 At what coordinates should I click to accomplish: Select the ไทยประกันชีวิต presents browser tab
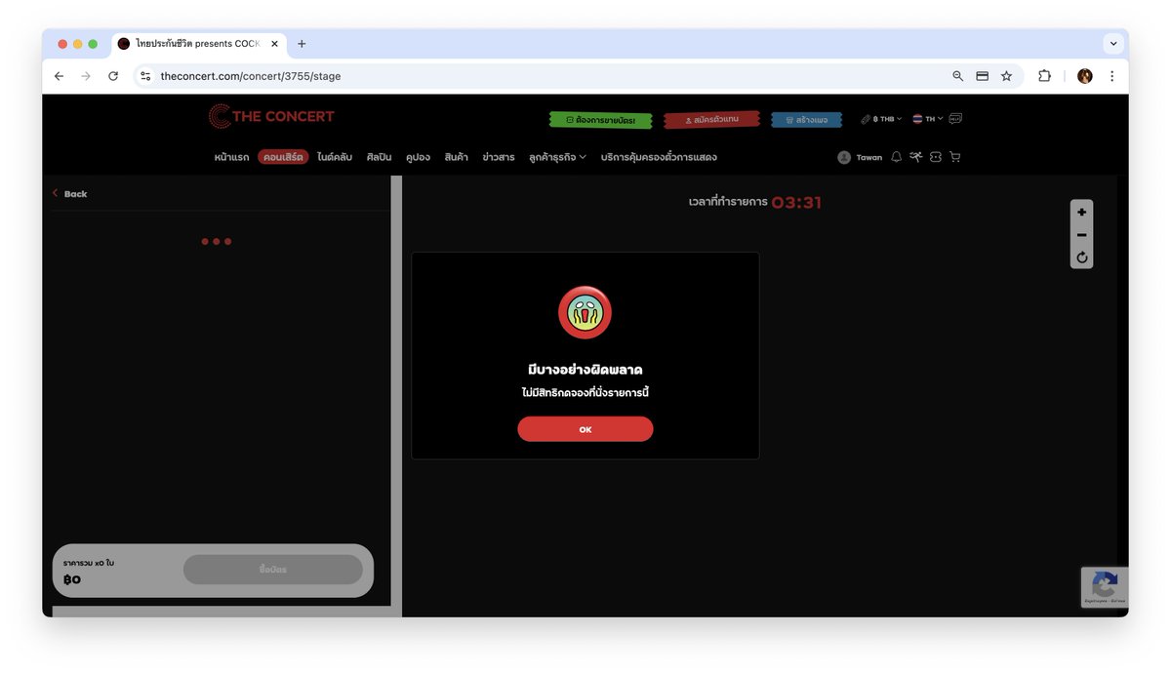click(198, 44)
